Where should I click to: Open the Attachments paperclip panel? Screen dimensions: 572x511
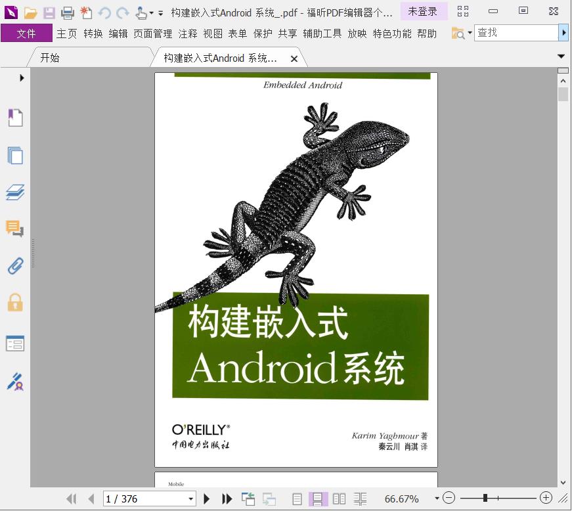pos(15,266)
